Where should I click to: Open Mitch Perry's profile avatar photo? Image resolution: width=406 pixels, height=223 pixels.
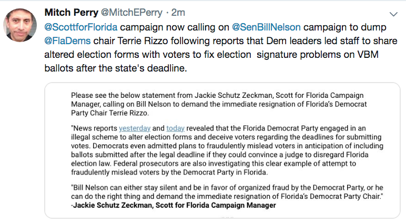click(20, 25)
